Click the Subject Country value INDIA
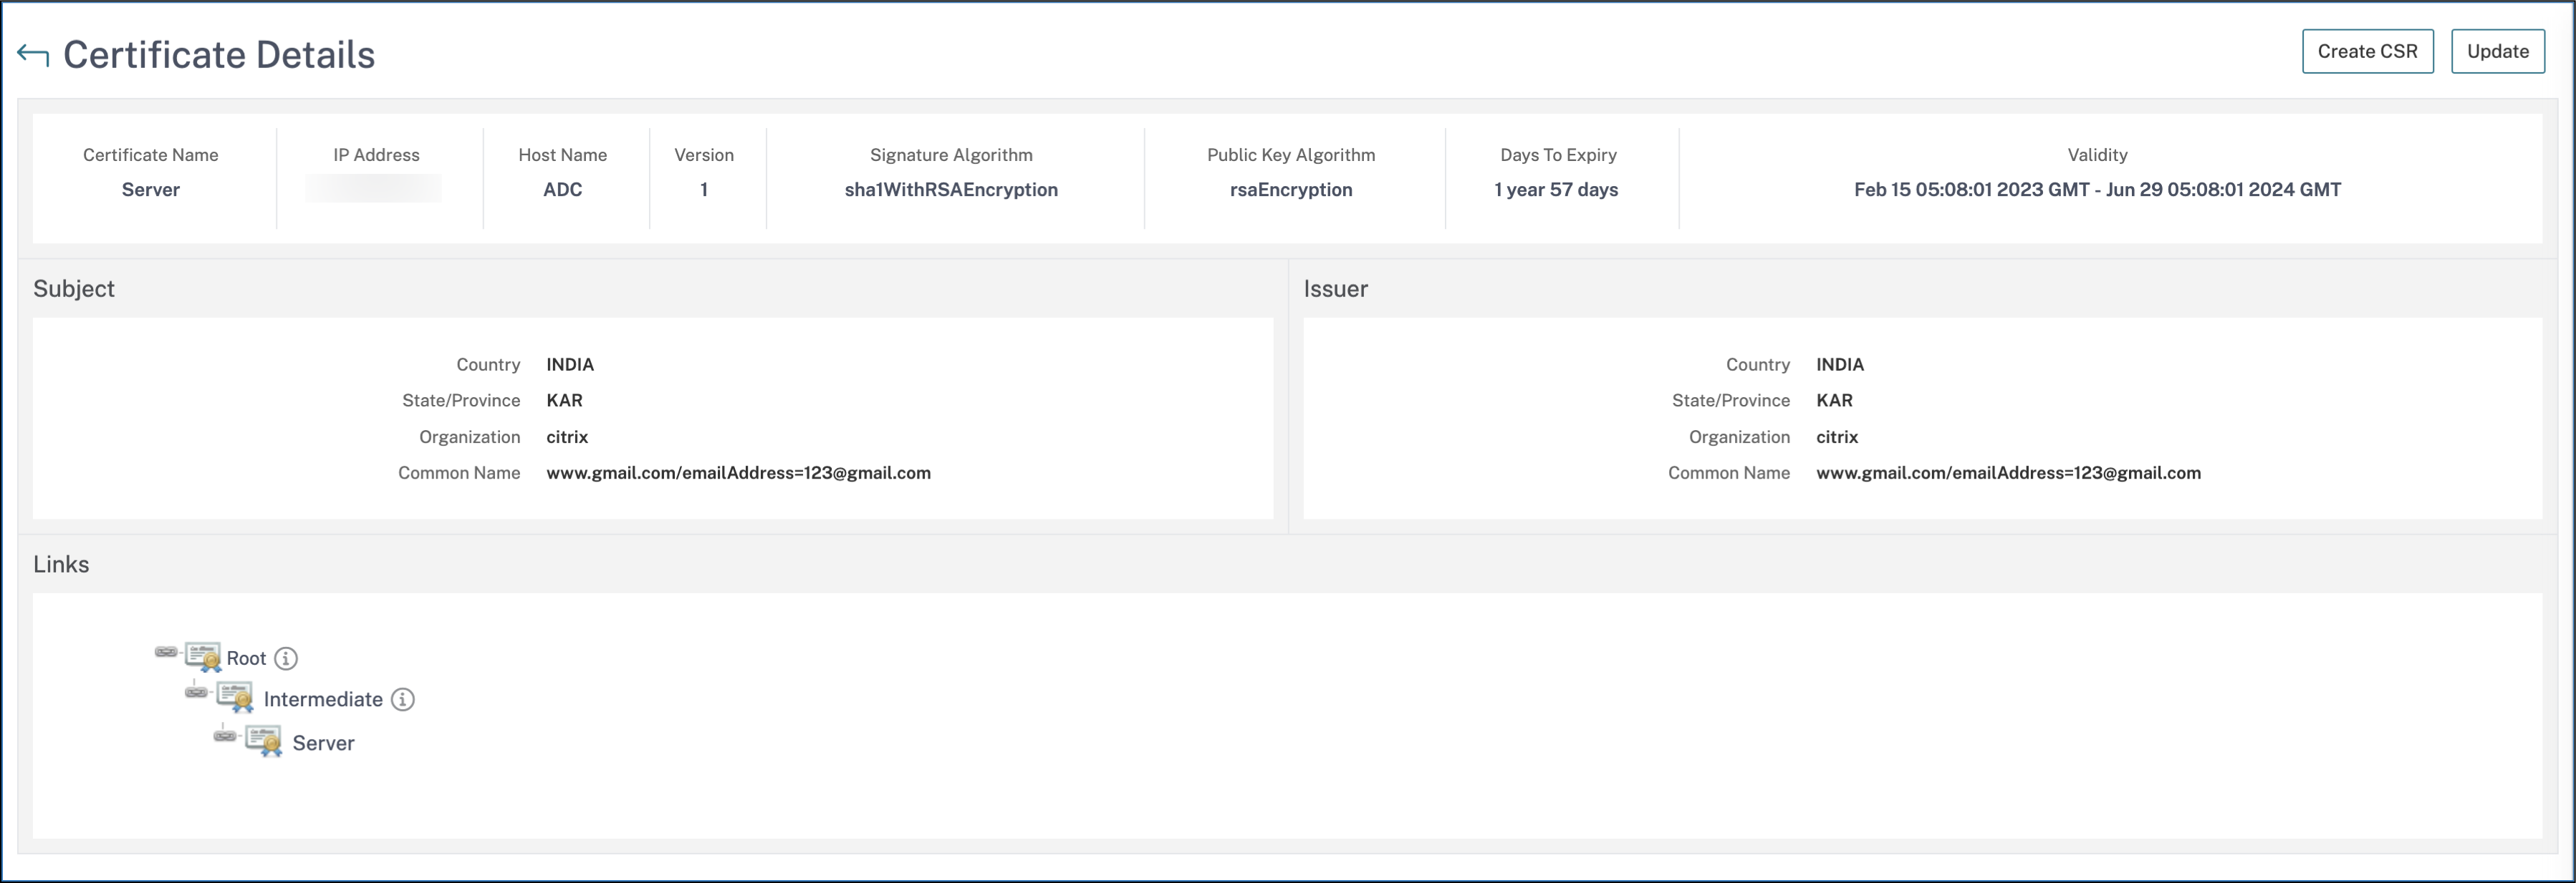 tap(570, 365)
